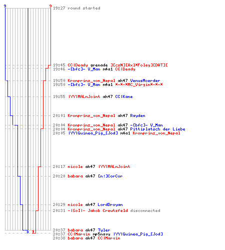Select Pittiplatsch der Liebe player name

pos(157,129)
